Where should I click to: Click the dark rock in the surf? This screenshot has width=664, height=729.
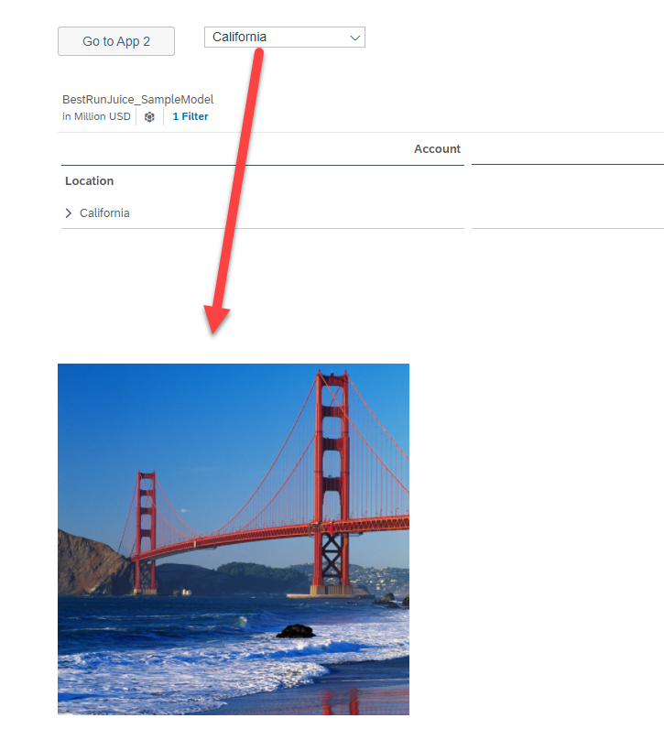click(x=296, y=631)
